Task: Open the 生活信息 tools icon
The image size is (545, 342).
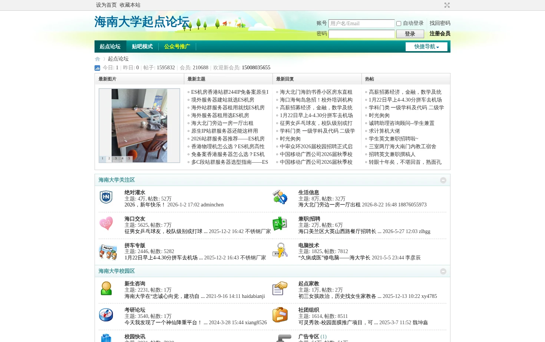Action: (280, 197)
